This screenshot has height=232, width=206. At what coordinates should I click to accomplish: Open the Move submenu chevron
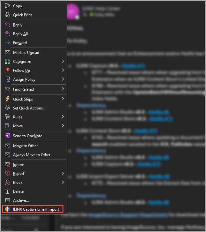click(x=63, y=126)
